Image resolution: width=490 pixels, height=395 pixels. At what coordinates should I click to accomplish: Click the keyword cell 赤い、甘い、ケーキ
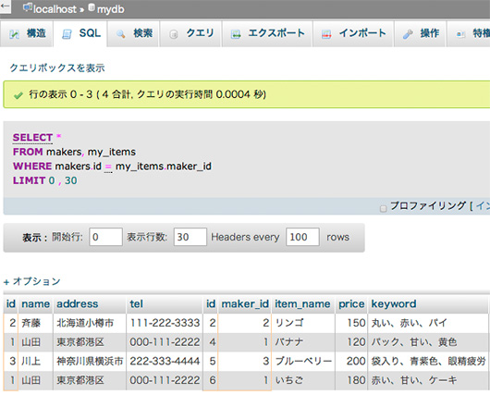428,380
